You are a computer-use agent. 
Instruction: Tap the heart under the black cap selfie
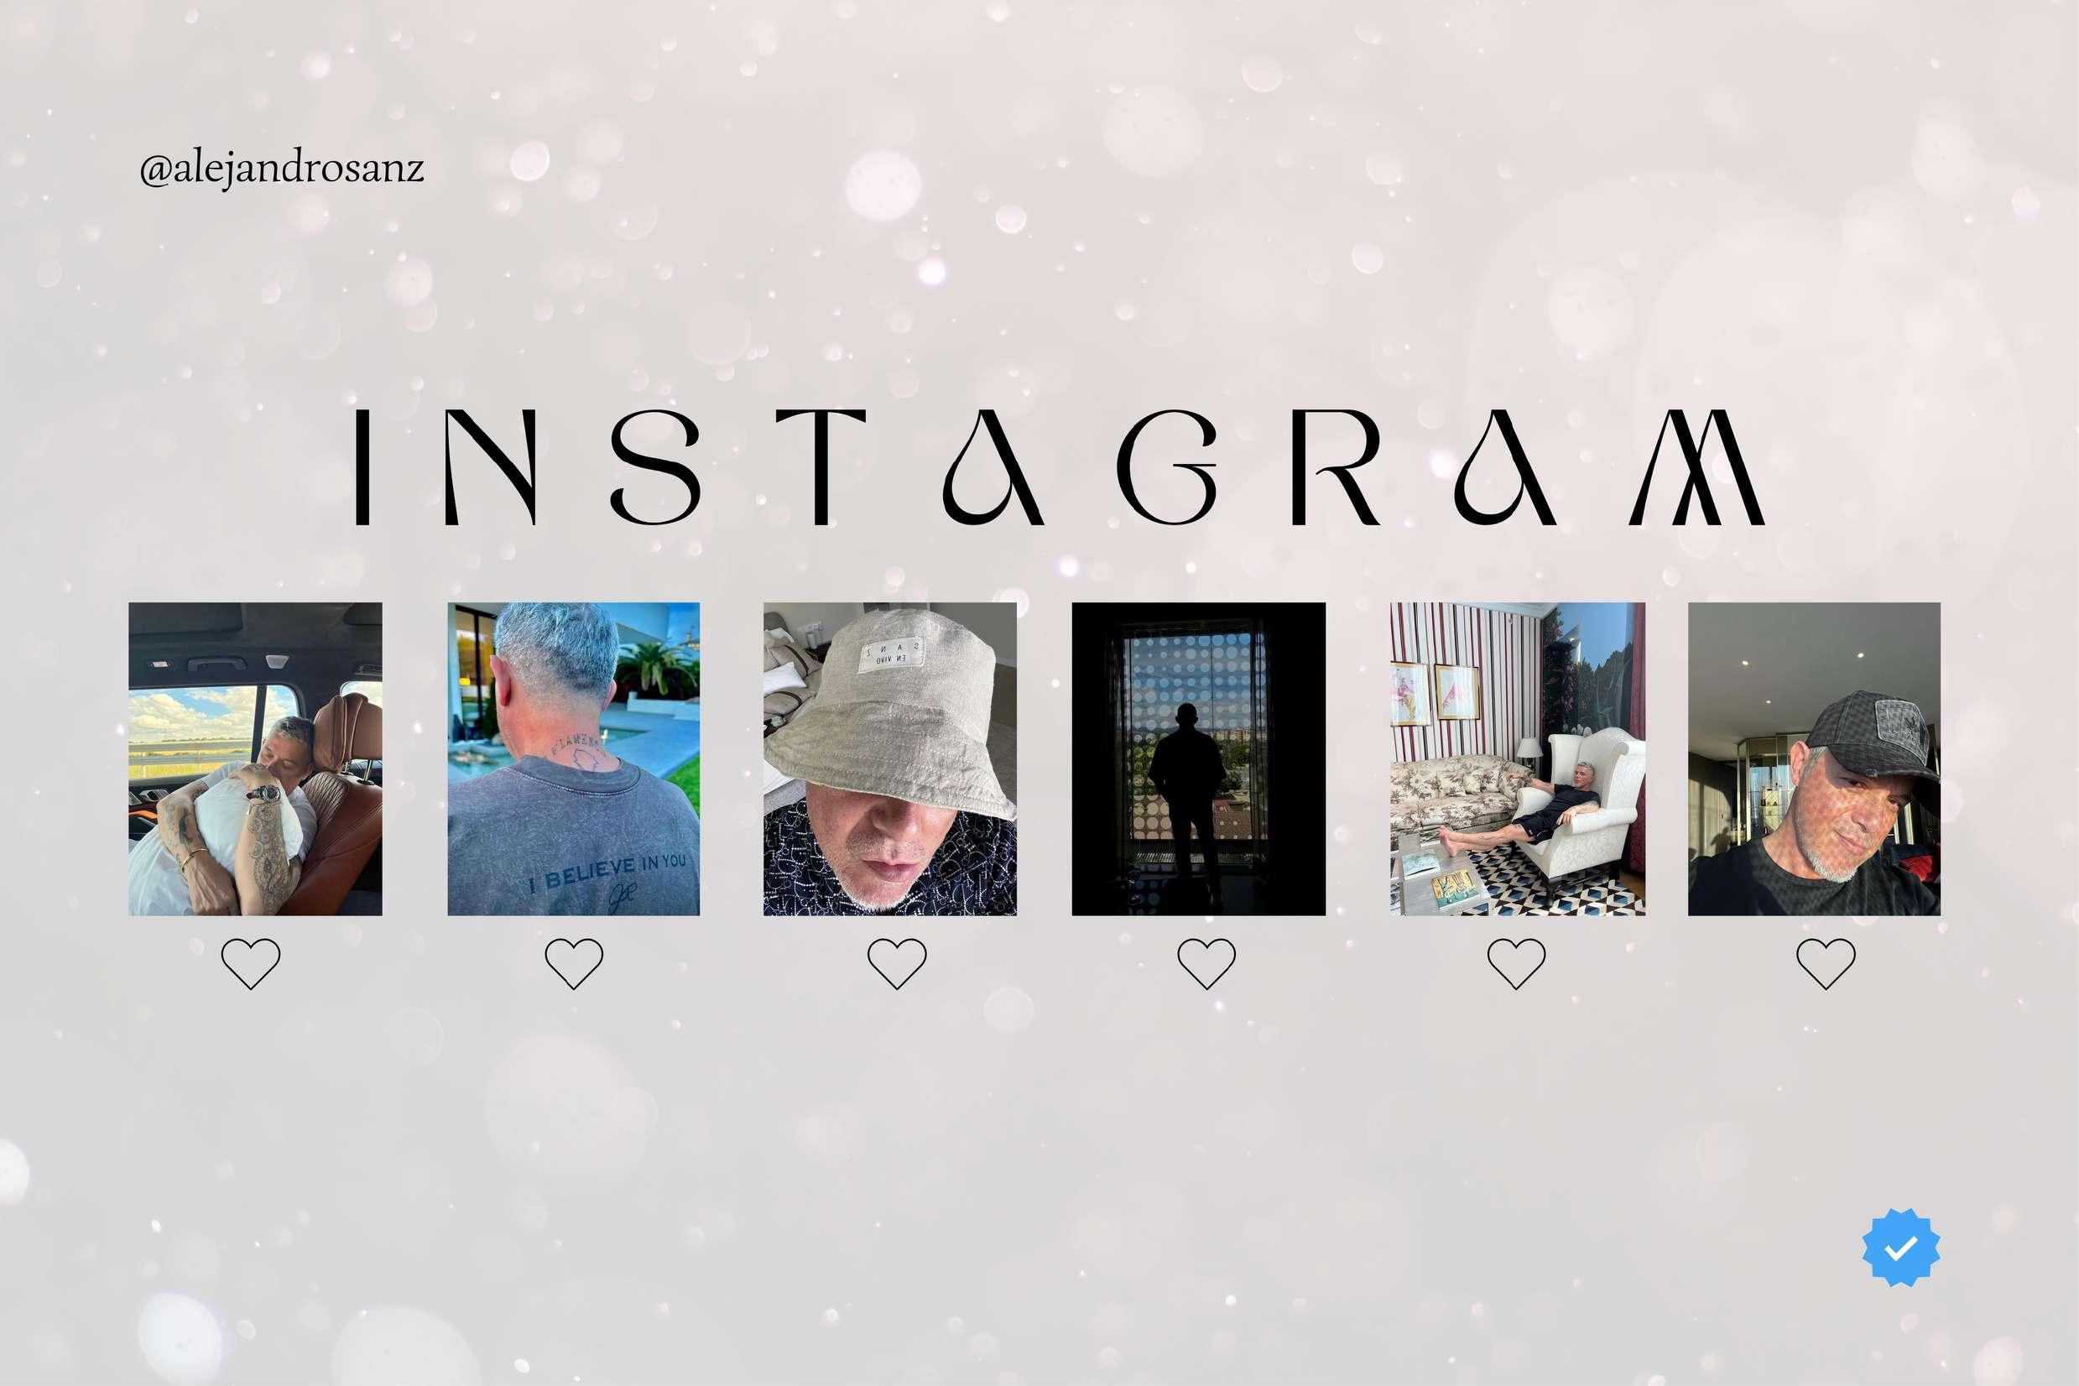(1826, 963)
